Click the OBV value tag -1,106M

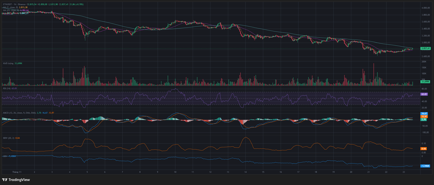[425, 166]
